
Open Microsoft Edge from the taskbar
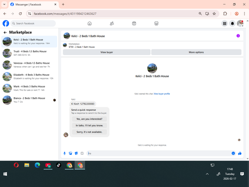(37, 165)
